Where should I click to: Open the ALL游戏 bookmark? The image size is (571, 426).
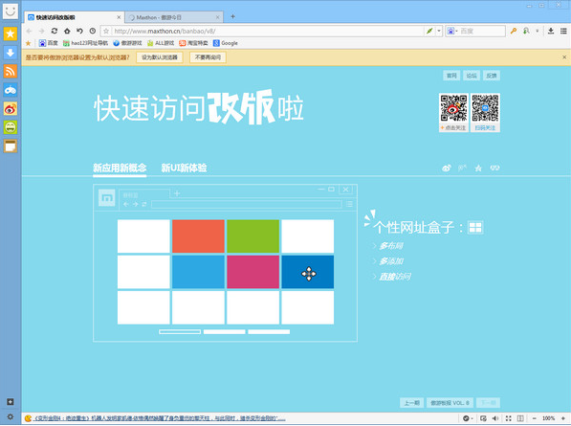pos(161,43)
